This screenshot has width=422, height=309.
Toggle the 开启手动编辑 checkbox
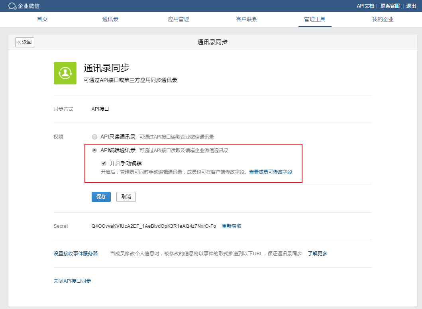tap(104, 163)
